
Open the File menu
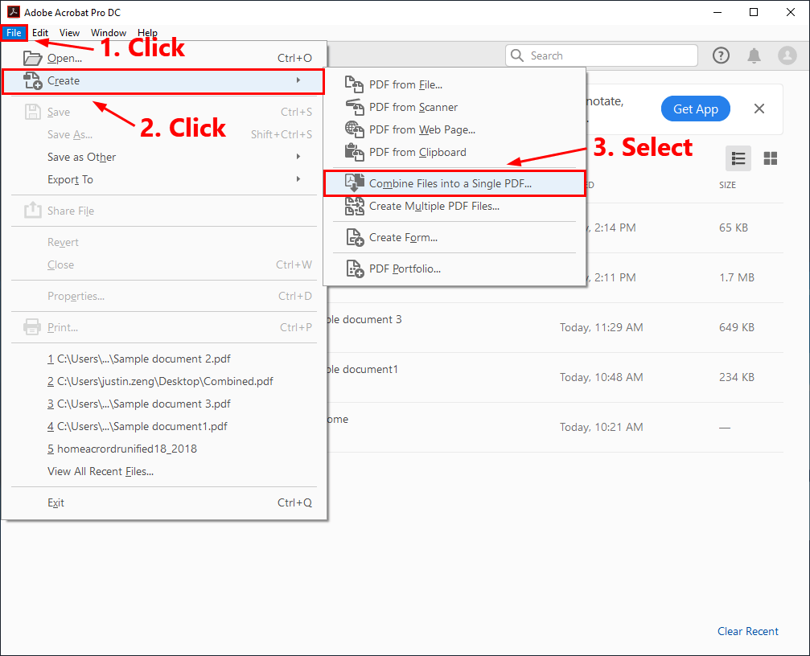[x=14, y=32]
